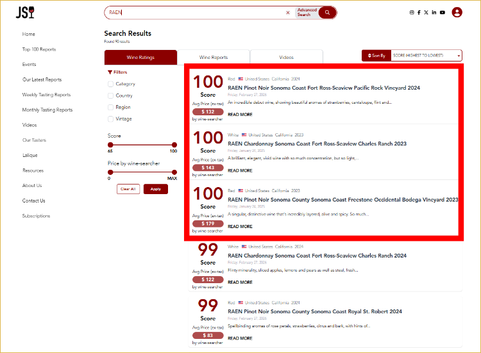The image size is (481, 353).
Task: Open the YouTube social icon
Action: point(443,13)
